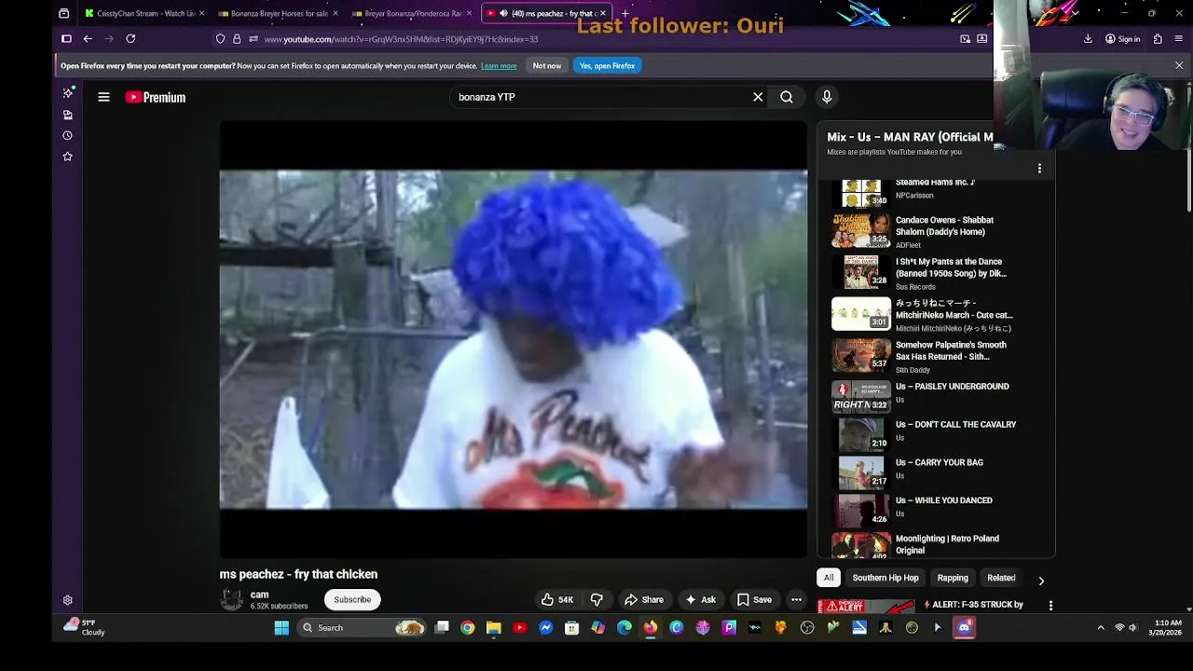This screenshot has height=671, width=1193.
Task: Dislike the ms peachez video
Action: tap(596, 599)
